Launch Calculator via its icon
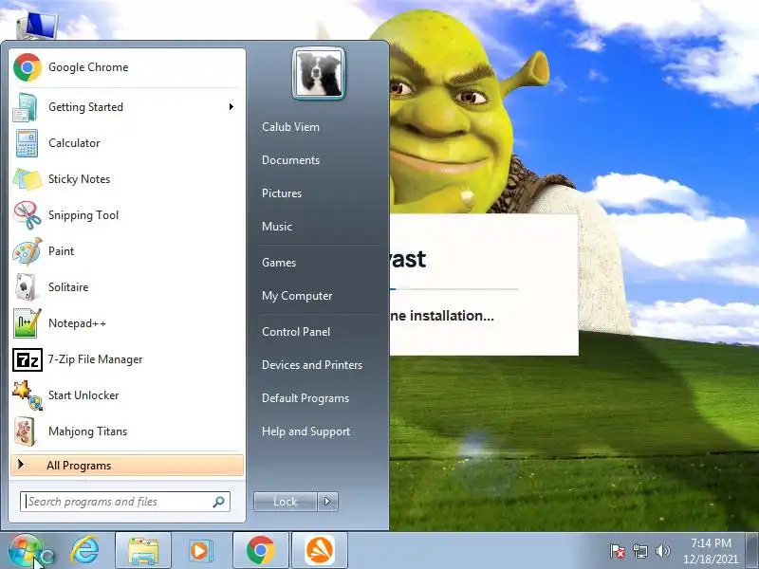759x569 pixels. point(27,143)
